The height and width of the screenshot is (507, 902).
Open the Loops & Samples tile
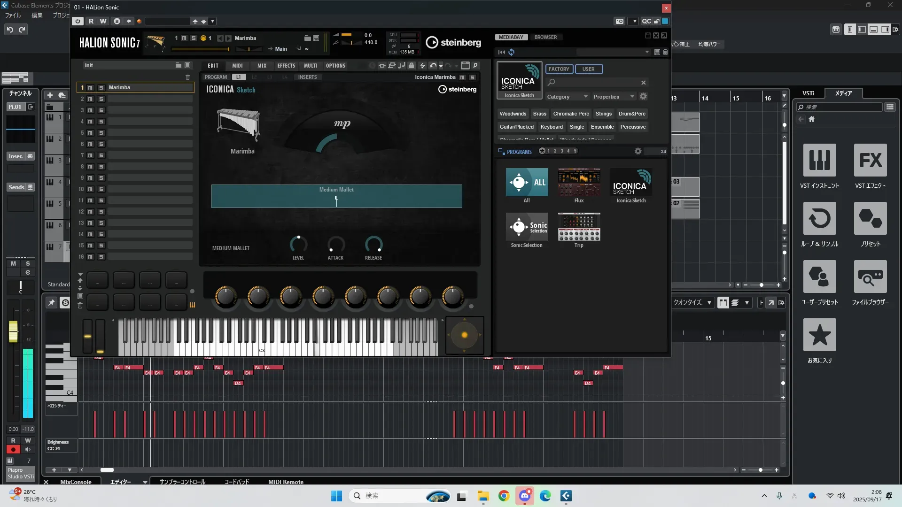819,219
